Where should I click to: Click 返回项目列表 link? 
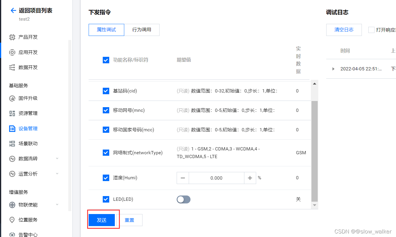[36, 11]
